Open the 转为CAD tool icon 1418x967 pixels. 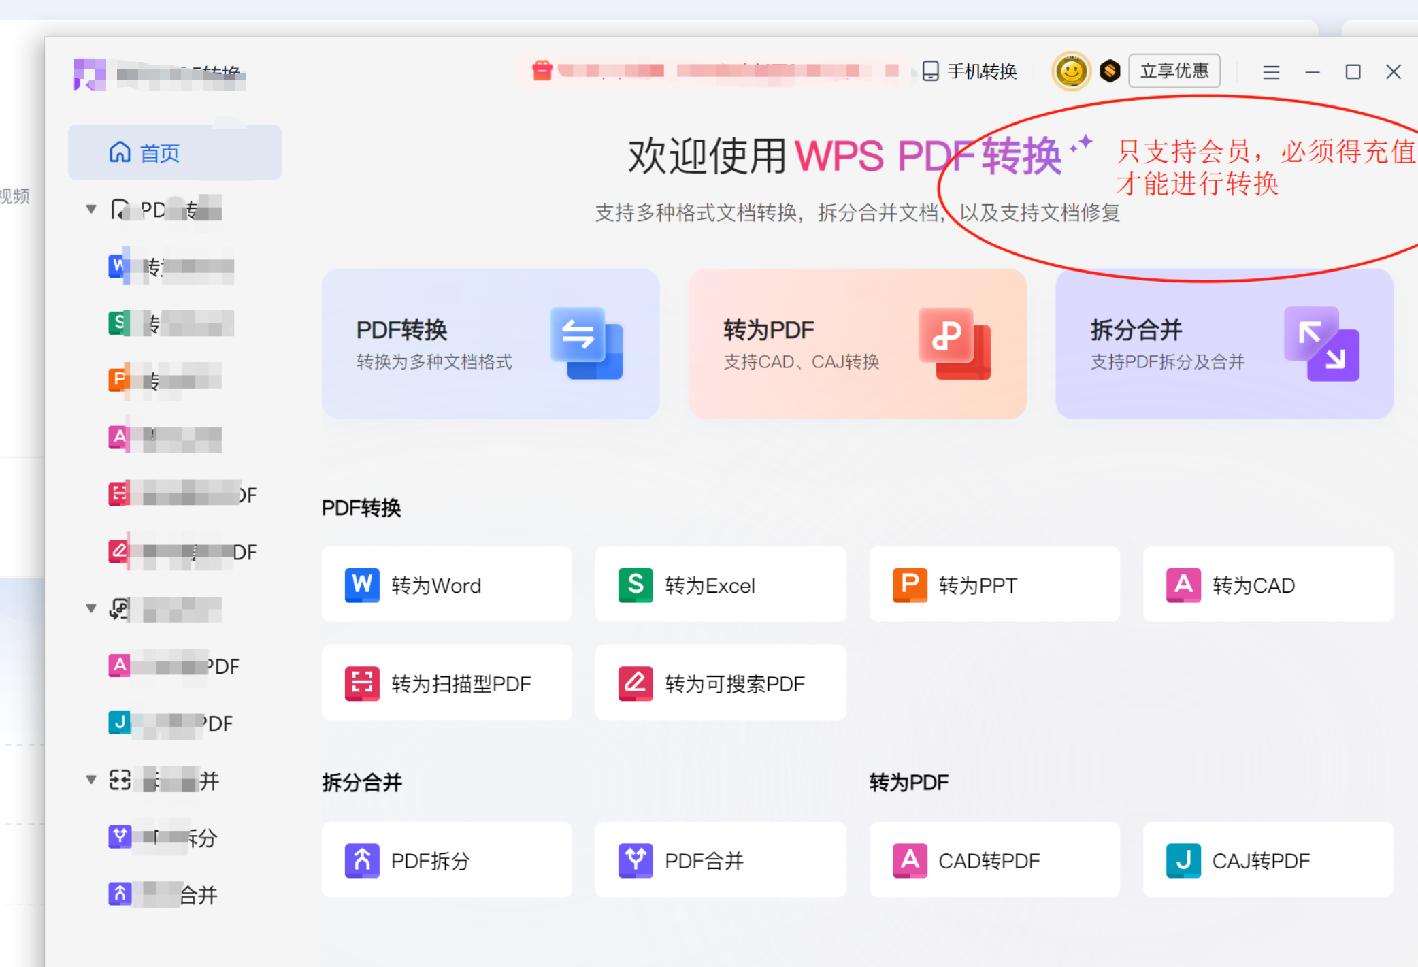click(x=1183, y=585)
